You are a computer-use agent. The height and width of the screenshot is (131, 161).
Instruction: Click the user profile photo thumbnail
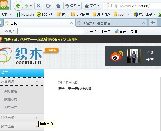[134, 56]
